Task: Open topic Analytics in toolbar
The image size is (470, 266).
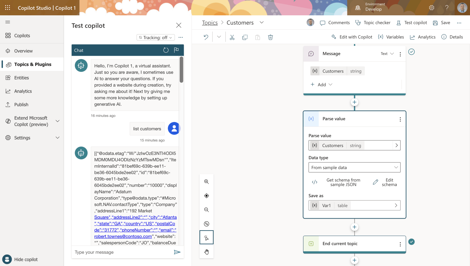Action: coord(422,37)
